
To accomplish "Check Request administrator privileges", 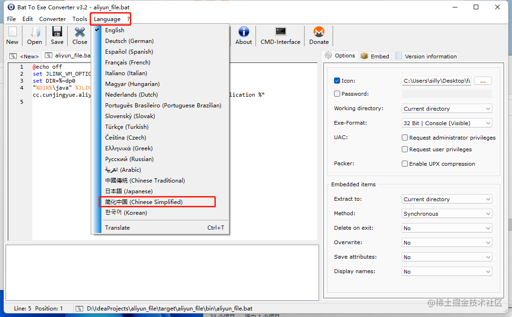I will [x=405, y=137].
